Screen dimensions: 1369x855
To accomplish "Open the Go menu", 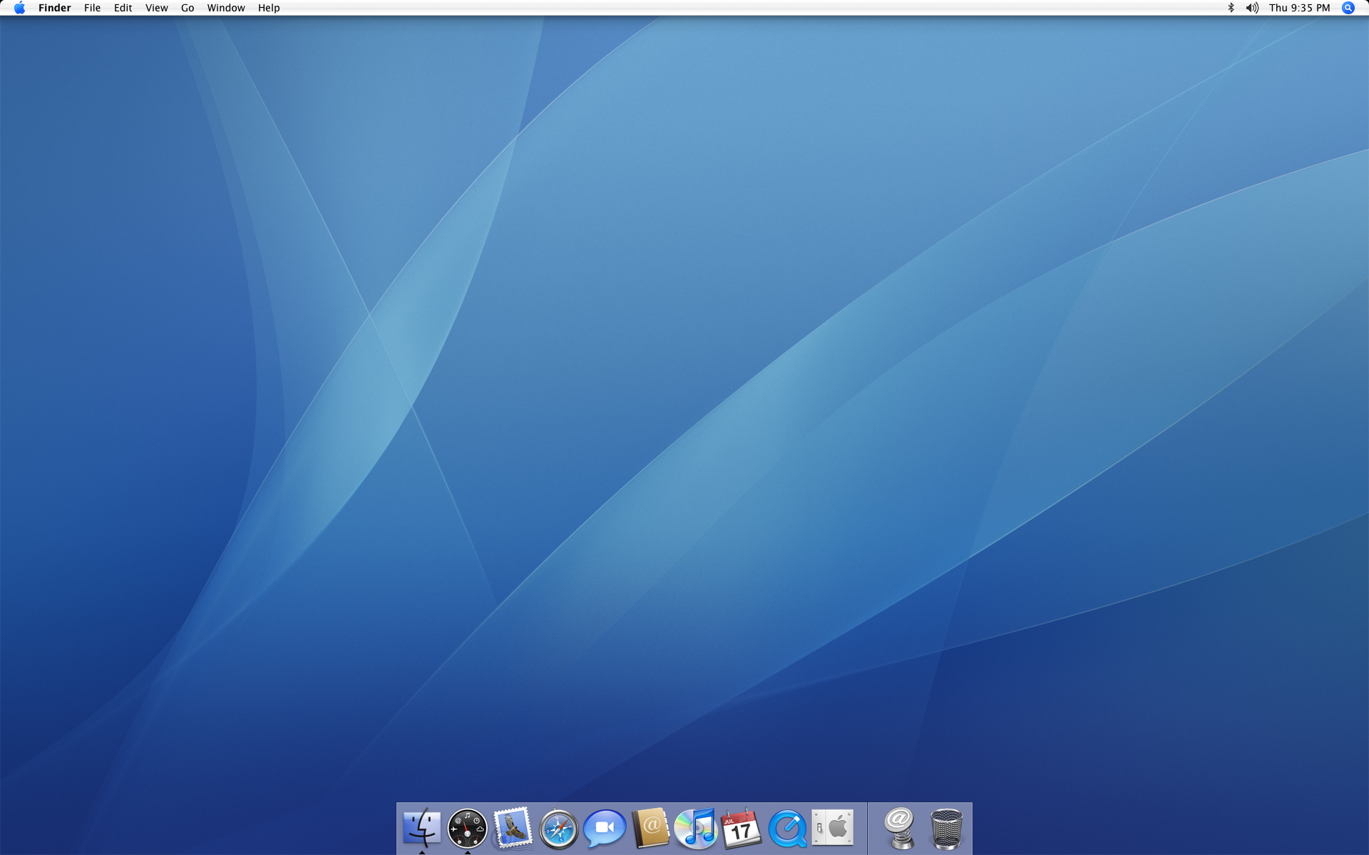I will coord(188,8).
